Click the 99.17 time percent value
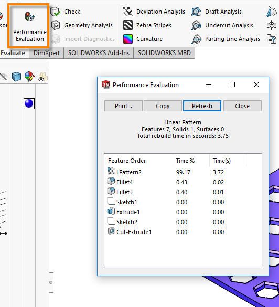Viewport: 279px width, 307px height. point(183,172)
